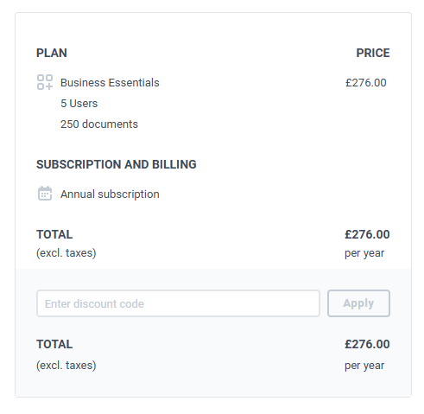Click the Business Essentials plan grid icon

coord(45,82)
